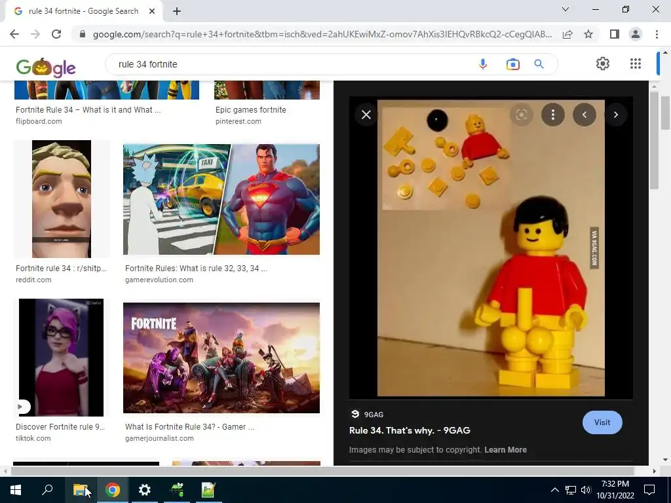Open the Chrome profile avatar menu
671x503 pixels.
point(636,34)
